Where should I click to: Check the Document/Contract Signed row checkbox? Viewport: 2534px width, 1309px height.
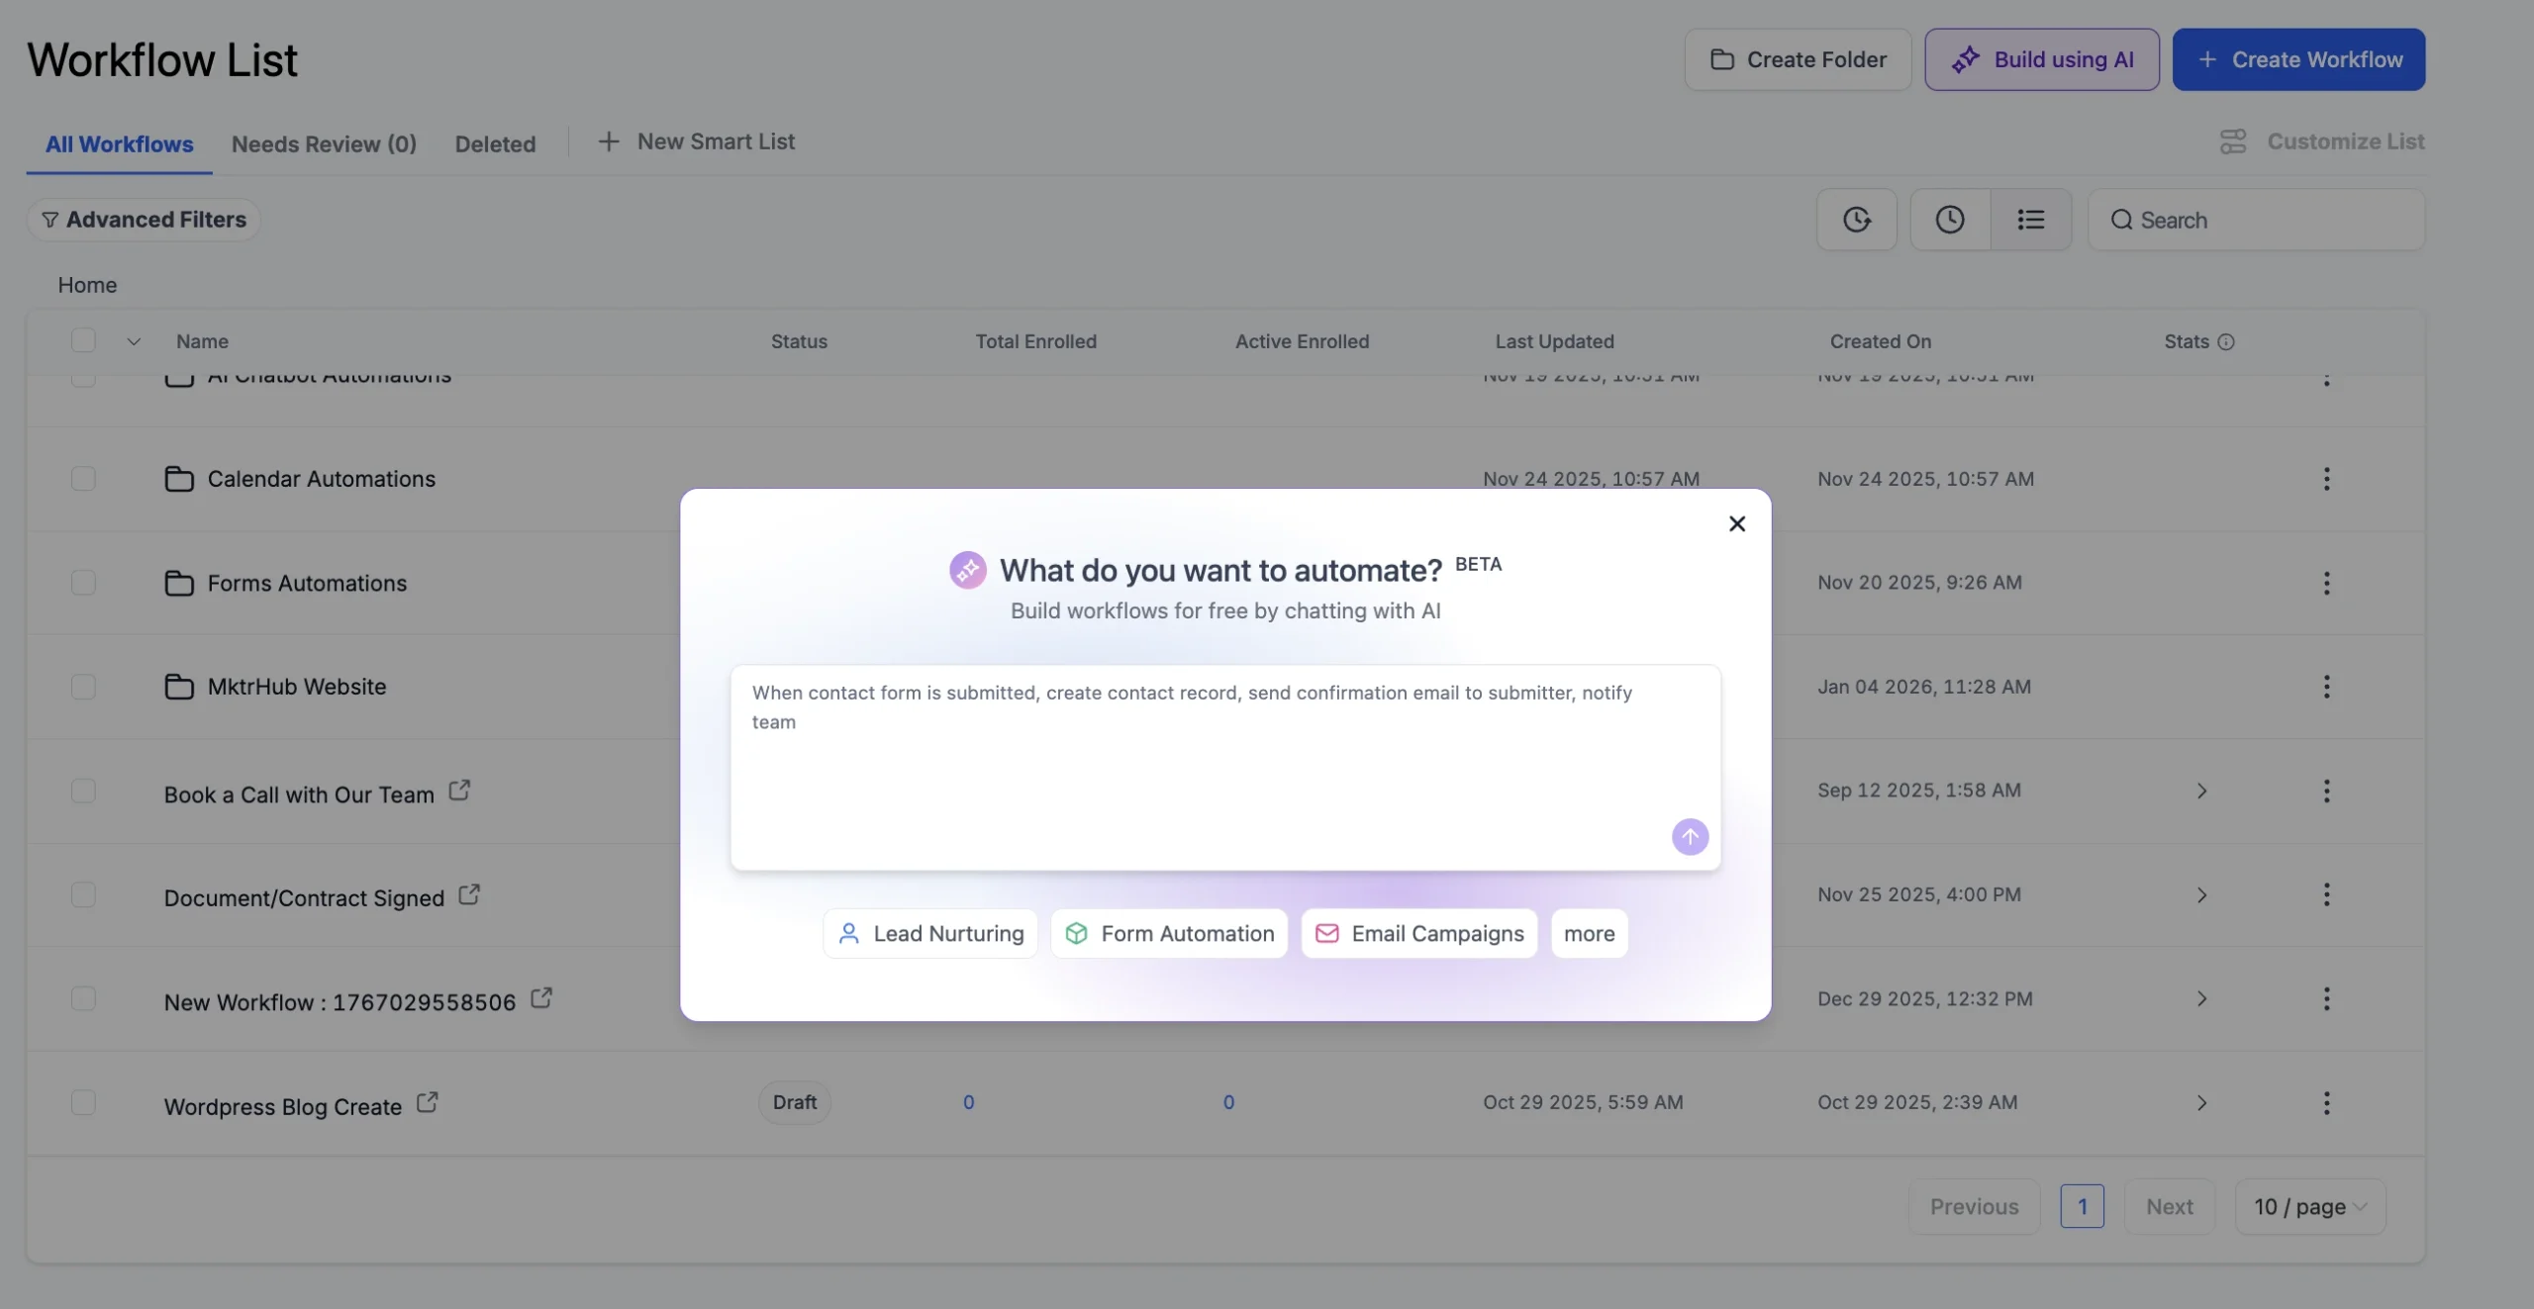click(83, 894)
